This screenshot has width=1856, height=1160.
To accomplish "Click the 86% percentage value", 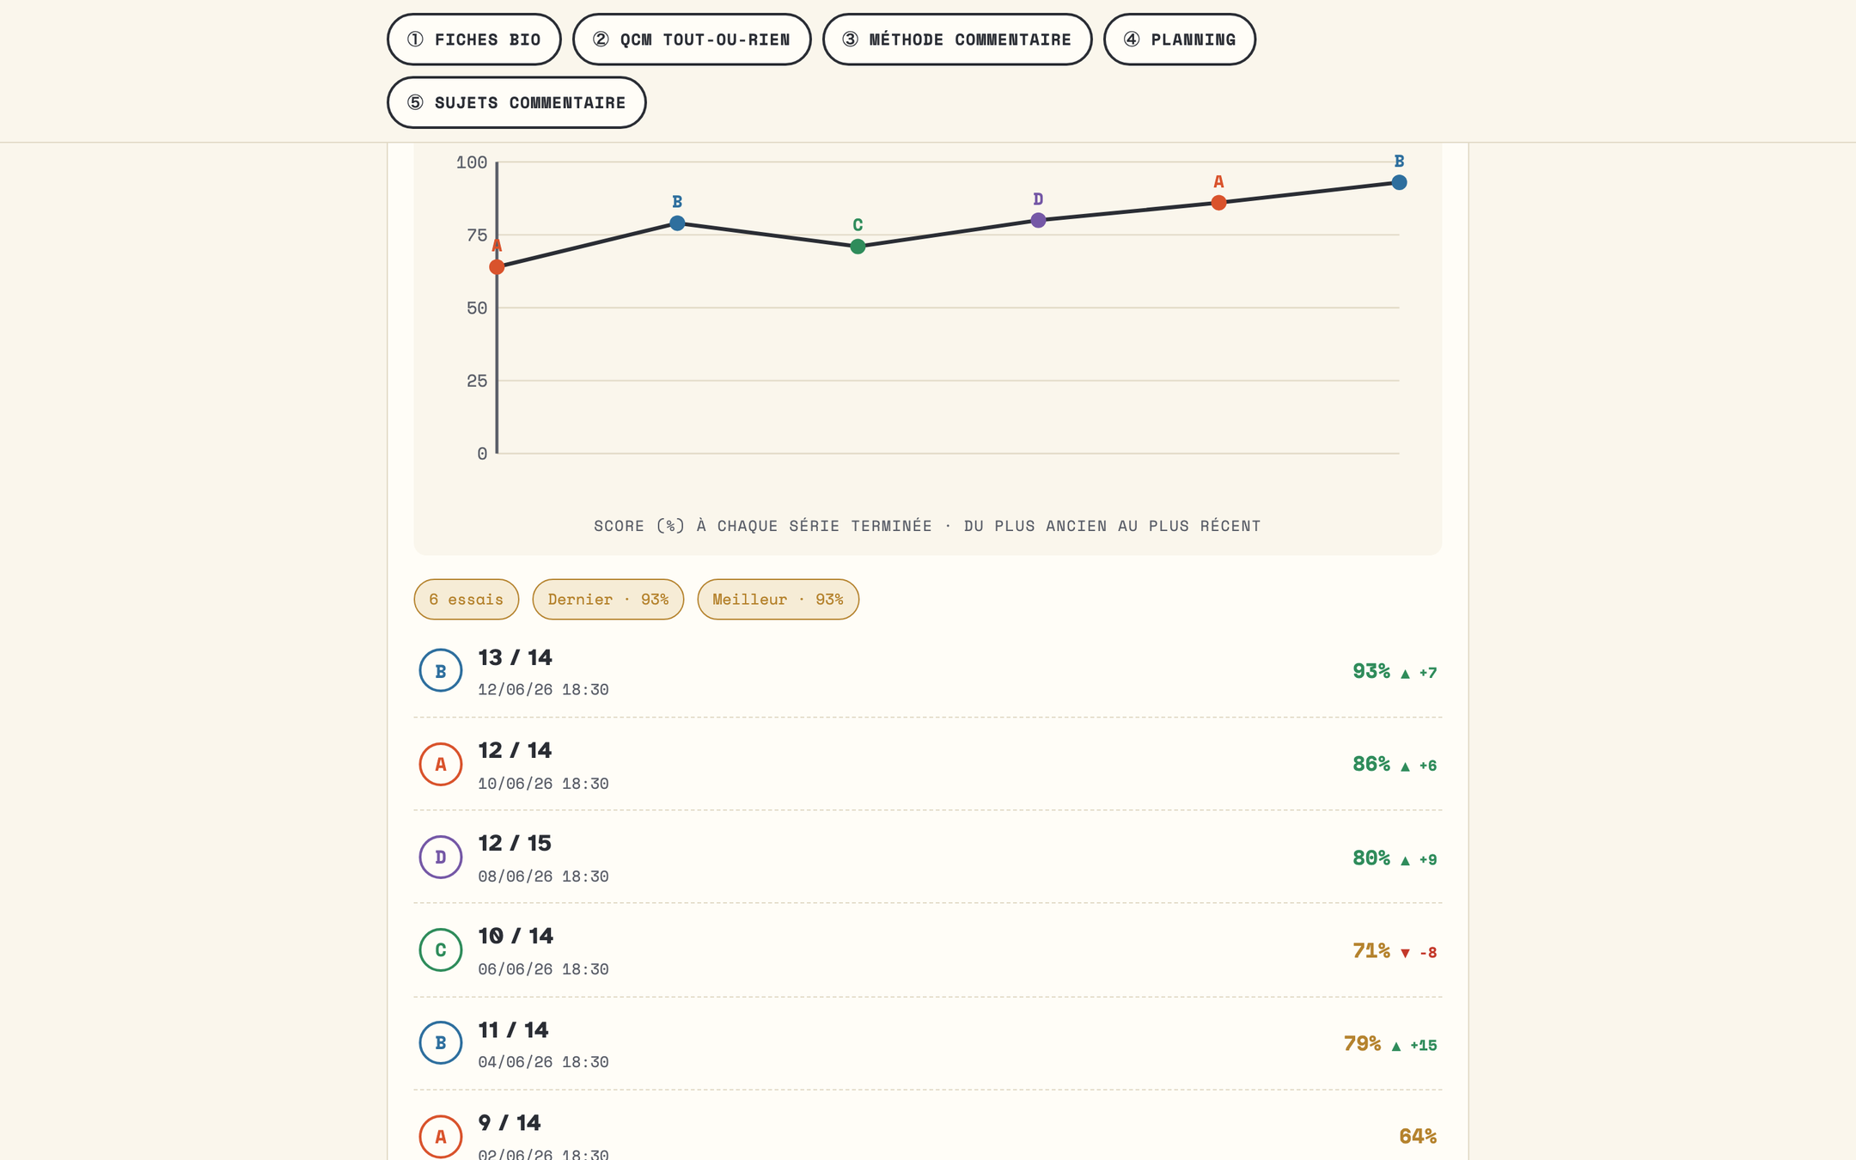I will 1371,764.
